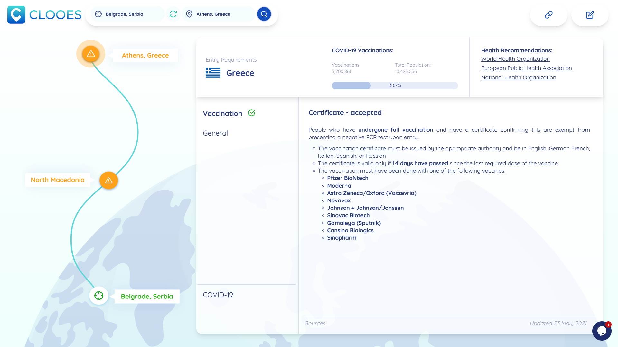Click the Greece flag icon
The width and height of the screenshot is (618, 347).
point(213,73)
